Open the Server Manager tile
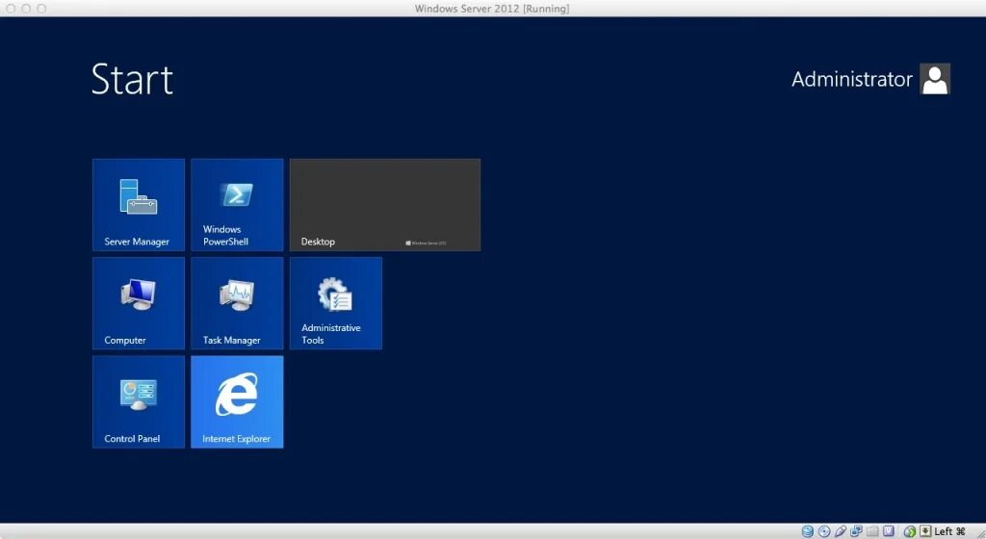This screenshot has height=539, width=986. point(139,205)
